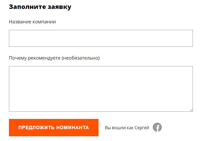Click the gray circular Facebook account icon

(157, 127)
